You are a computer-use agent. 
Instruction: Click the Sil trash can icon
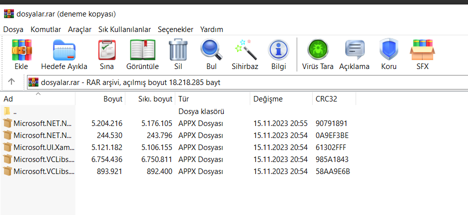pyautogui.click(x=178, y=50)
